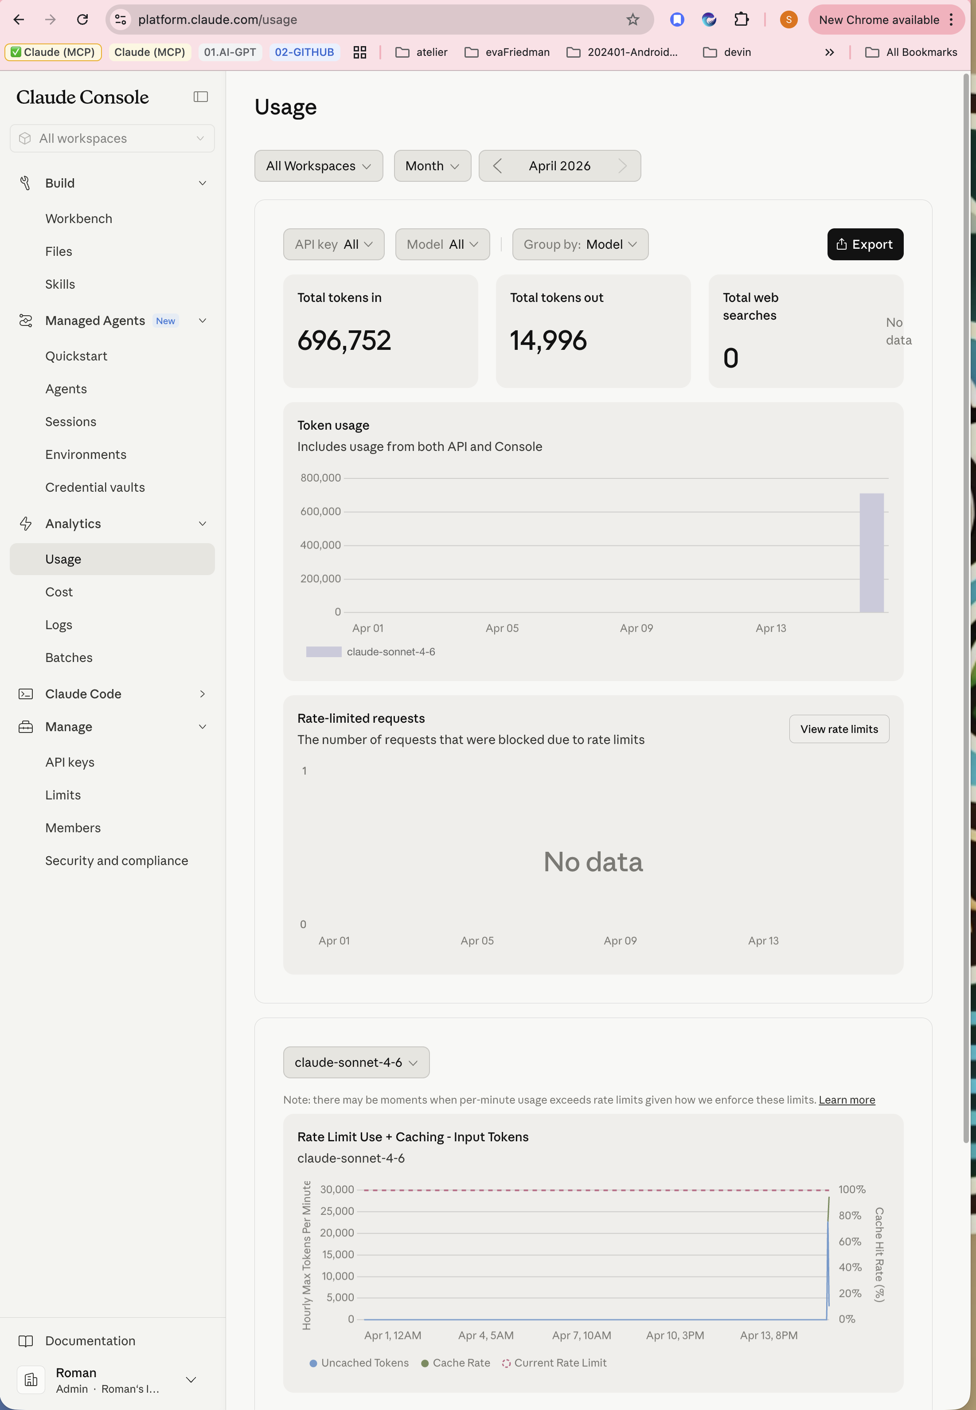Click the Export button
The image size is (976, 1410).
[865, 244]
